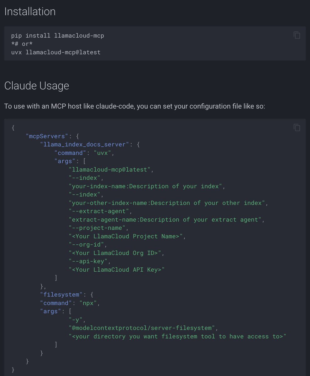Click the "filesystem" key in the JSON

pos(60,295)
